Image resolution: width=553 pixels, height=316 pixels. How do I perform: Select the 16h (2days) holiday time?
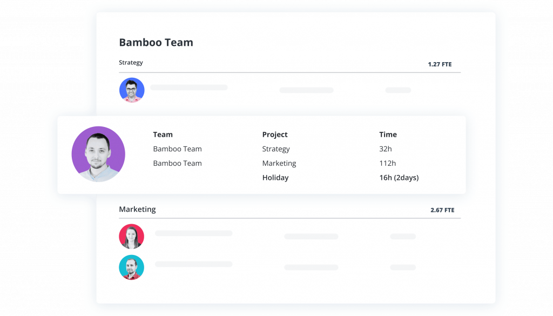[400, 177]
